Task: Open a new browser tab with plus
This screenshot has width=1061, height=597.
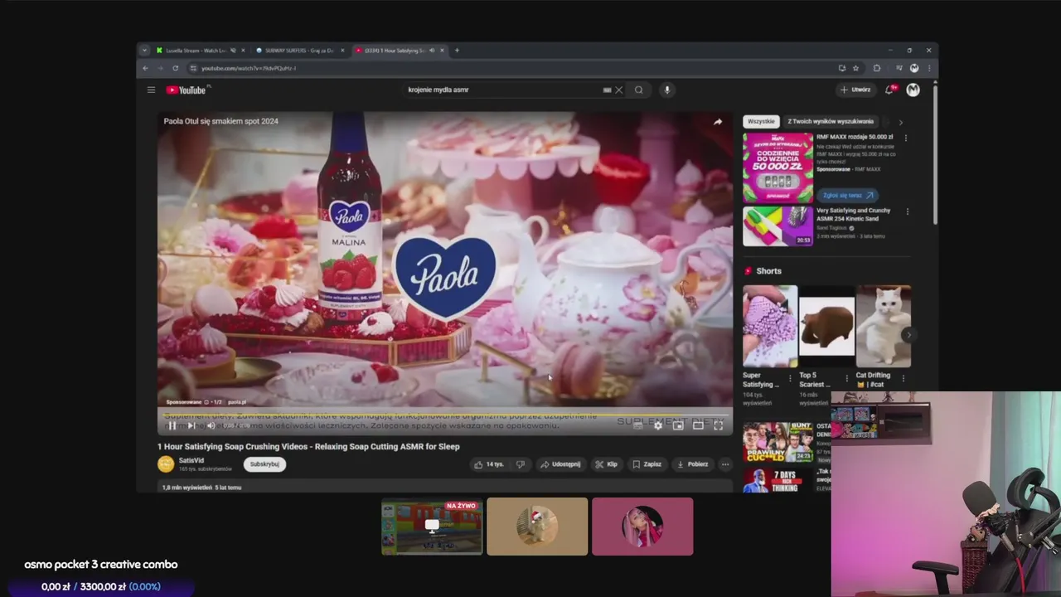Action: (457, 51)
